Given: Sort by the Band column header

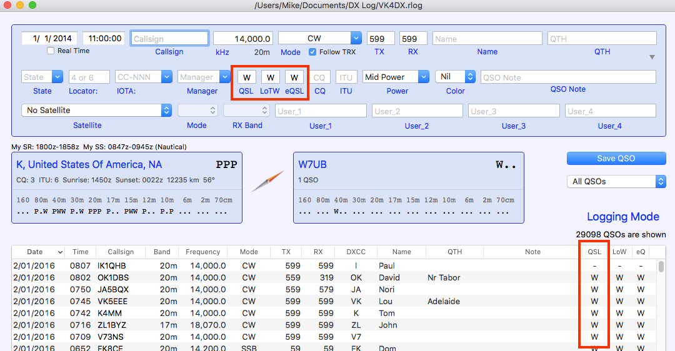Looking at the screenshot, I should coord(162,252).
